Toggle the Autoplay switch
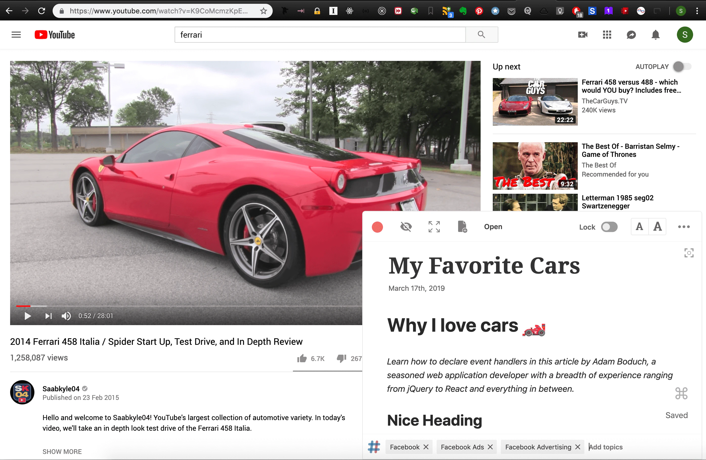 tap(682, 67)
